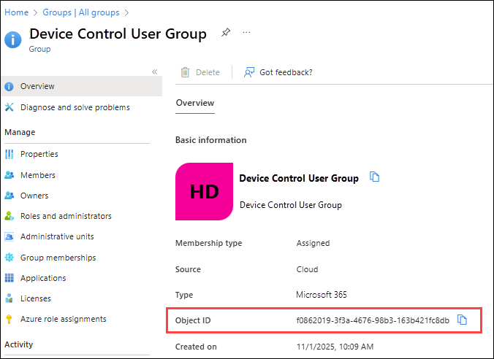Open Roles and administrators
This screenshot has width=494, height=359.
pos(66,216)
